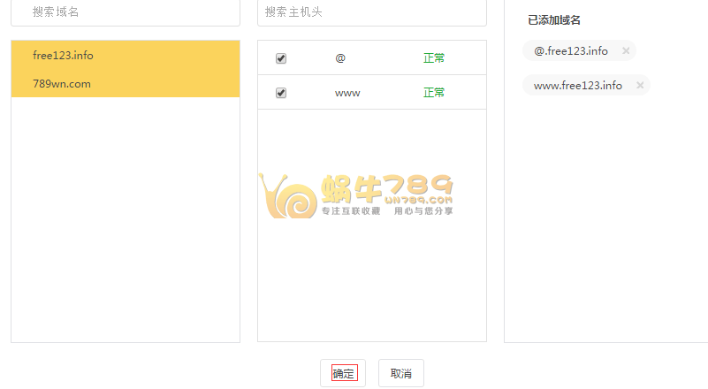Click the 蜗牛789 watermark text
The height and width of the screenshot is (389, 708).
387,187
